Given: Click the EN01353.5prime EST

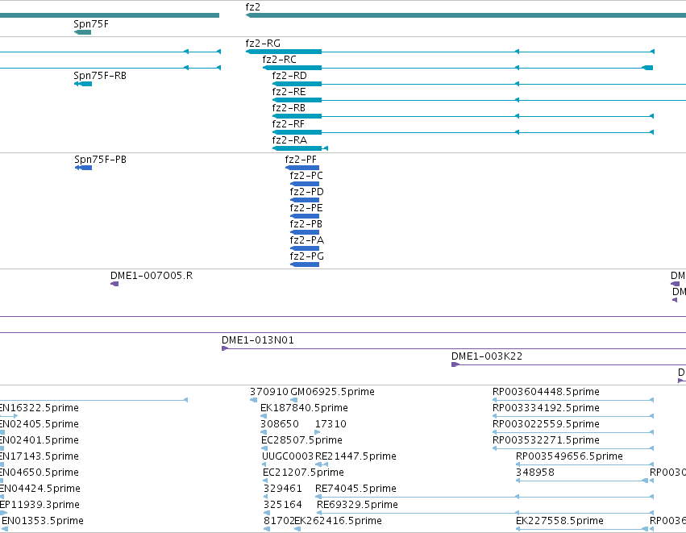Looking at the screenshot, I should (5, 529).
